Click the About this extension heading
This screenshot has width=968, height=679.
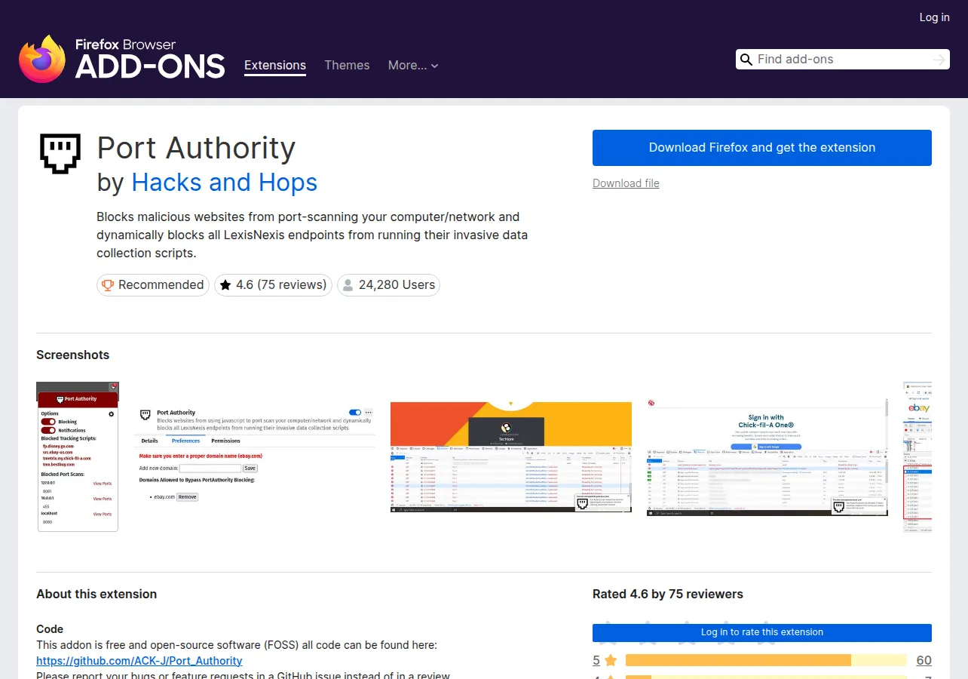[96, 594]
